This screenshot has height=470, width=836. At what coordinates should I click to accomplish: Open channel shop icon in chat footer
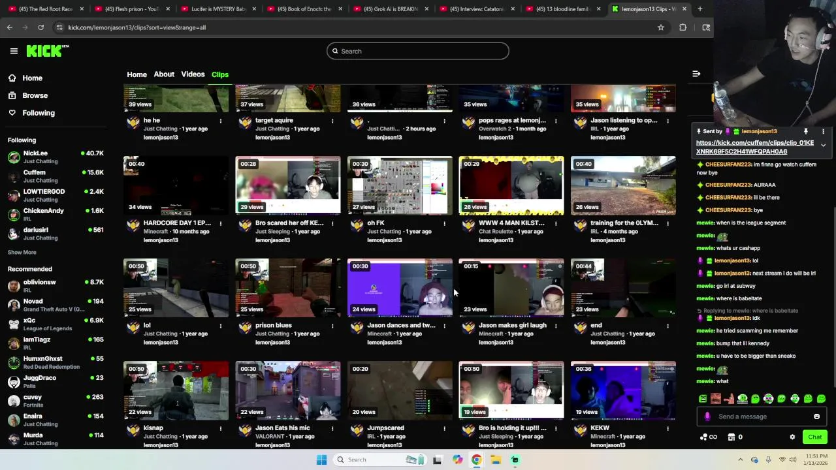[731, 437]
